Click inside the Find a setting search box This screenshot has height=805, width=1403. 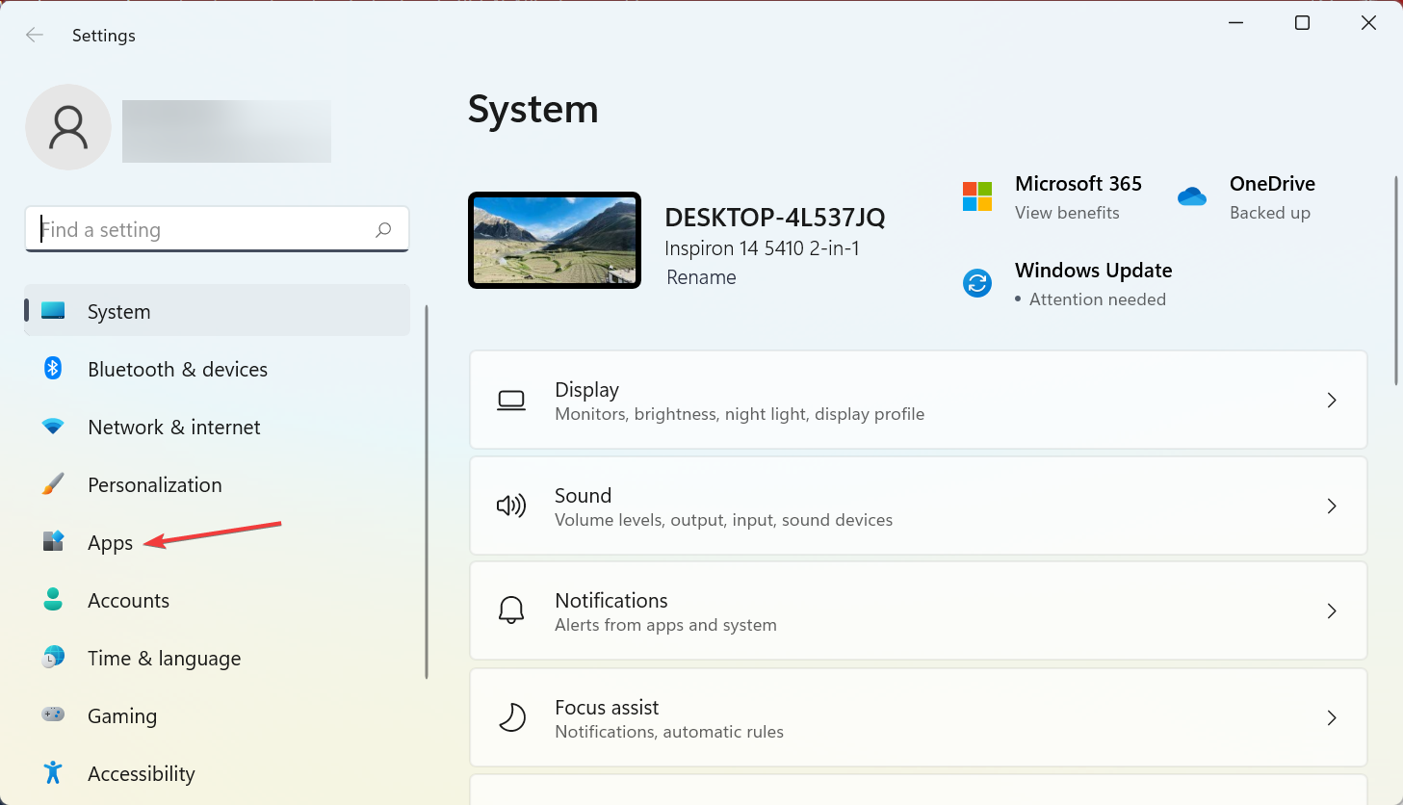click(217, 229)
